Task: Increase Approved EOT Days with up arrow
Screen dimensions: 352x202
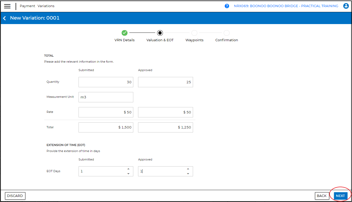Action: (188, 169)
